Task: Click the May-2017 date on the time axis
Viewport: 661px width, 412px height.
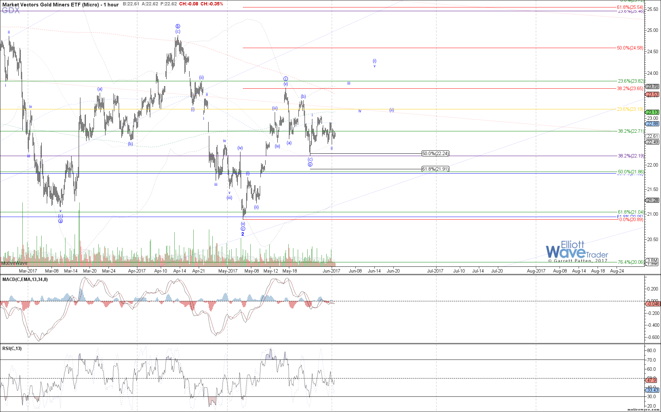Action: click(228, 271)
